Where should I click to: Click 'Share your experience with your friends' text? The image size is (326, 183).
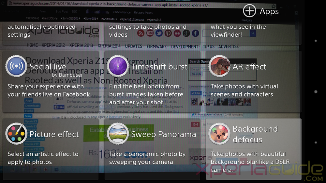[49, 90]
